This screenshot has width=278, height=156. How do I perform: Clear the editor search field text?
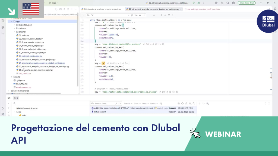point(129,15)
